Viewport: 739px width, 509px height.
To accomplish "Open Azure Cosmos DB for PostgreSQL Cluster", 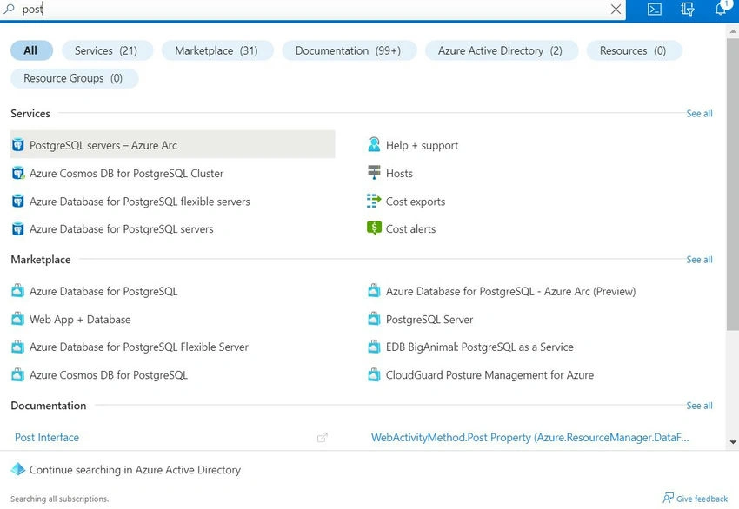I will click(x=126, y=173).
